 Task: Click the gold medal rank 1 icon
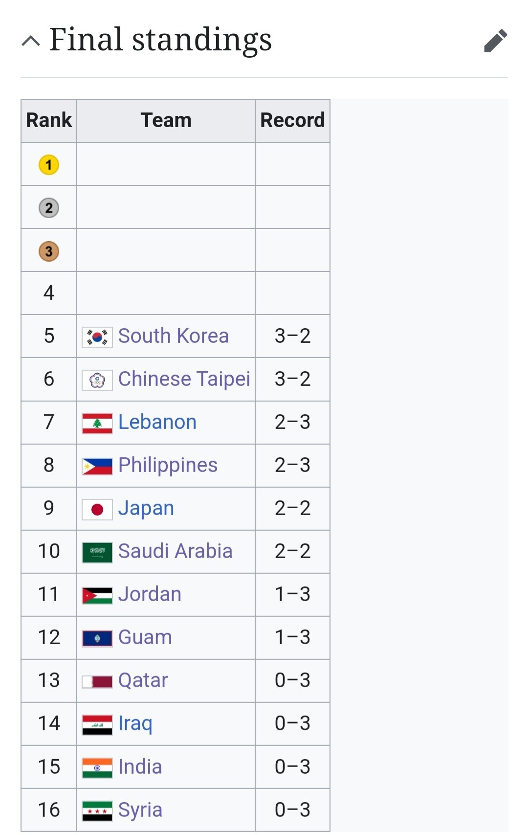click(x=49, y=165)
